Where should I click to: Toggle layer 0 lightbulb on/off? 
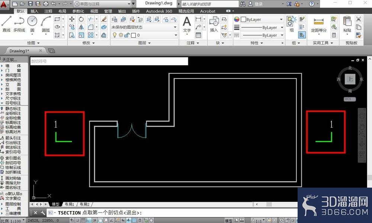coord(115,35)
